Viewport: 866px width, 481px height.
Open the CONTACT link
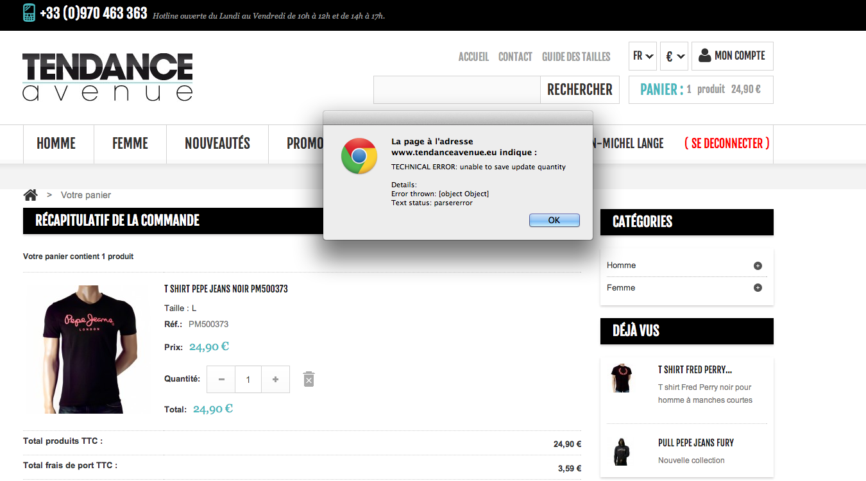pyautogui.click(x=515, y=56)
